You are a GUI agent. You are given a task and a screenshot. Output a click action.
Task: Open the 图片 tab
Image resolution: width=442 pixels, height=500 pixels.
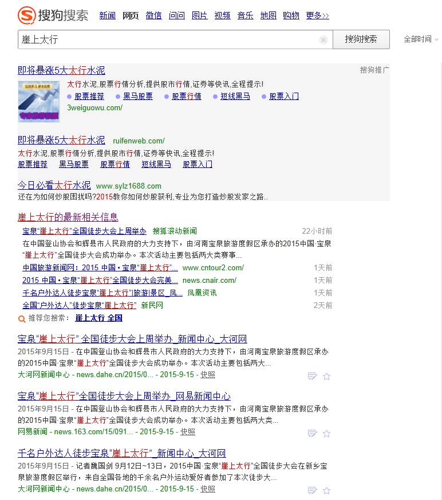coord(199,15)
